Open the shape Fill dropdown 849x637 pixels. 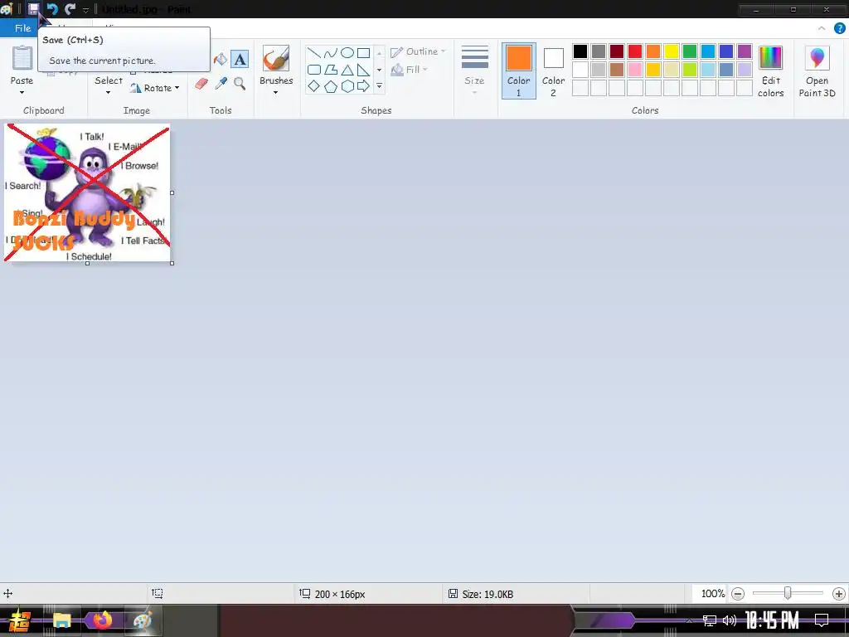pos(409,70)
